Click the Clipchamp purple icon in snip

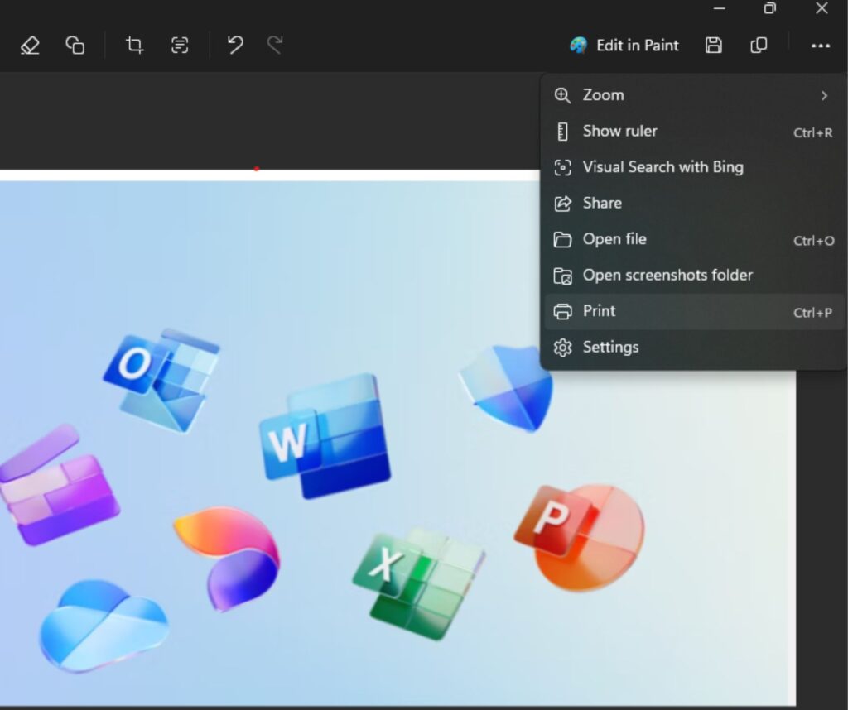coord(59,485)
